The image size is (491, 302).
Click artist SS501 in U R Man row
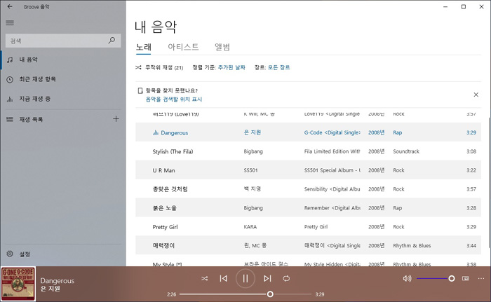tap(250, 170)
